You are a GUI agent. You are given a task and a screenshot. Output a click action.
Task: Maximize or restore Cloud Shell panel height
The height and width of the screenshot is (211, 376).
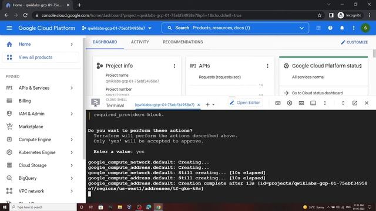click(x=343, y=103)
